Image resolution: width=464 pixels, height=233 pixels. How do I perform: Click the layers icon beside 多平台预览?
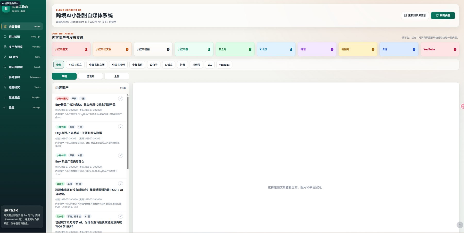coord(5,47)
